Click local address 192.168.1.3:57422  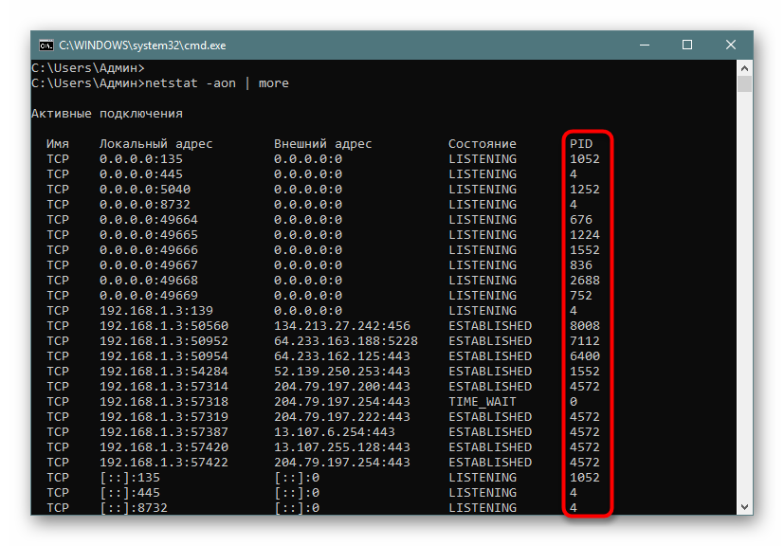(x=164, y=463)
